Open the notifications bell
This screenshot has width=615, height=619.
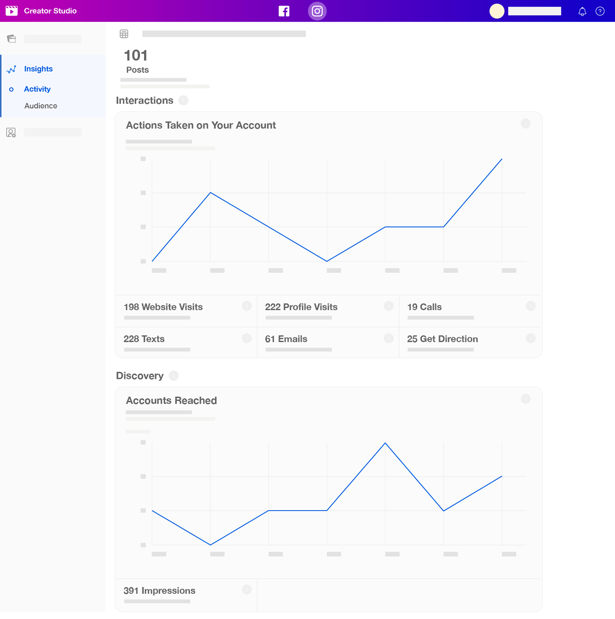(x=582, y=12)
